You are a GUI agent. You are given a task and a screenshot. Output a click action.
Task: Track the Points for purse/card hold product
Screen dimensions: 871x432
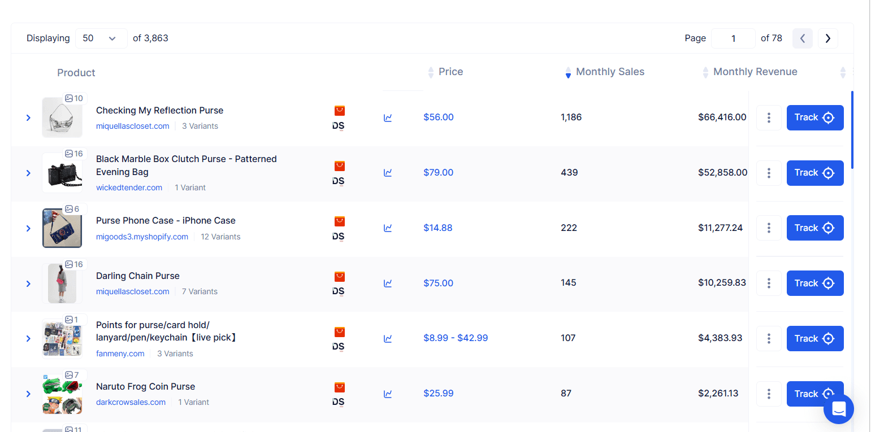click(815, 338)
